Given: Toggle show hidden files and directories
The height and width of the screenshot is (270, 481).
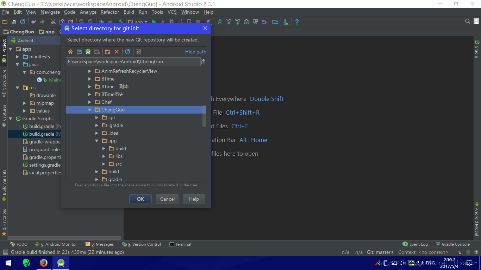Looking at the screenshot, I should [x=138, y=52].
